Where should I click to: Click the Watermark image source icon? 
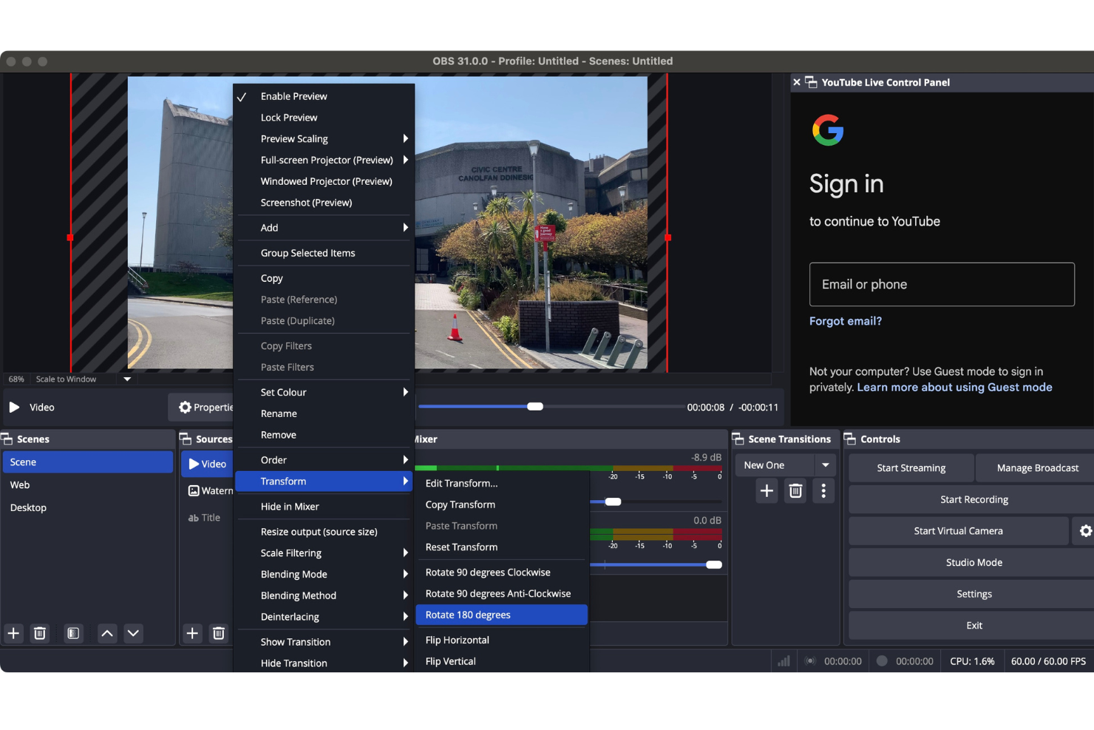tap(194, 490)
